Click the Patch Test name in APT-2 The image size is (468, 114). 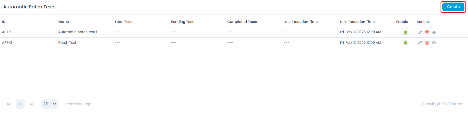[67, 42]
